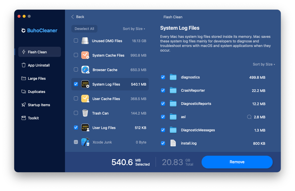Untick the asl folder checkbox
Screen dimensions: 295x191
tap(163, 117)
